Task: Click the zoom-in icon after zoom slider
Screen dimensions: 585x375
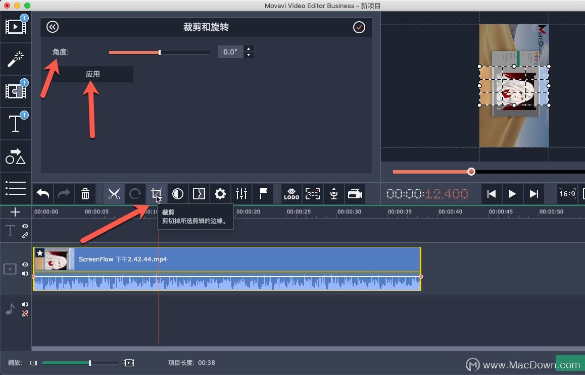Action: 129,363
